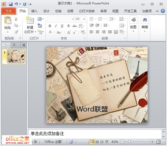167x146 pixels.
Task: Switch to the 插入 Insert tab
Action: pyautogui.click(x=34, y=11)
